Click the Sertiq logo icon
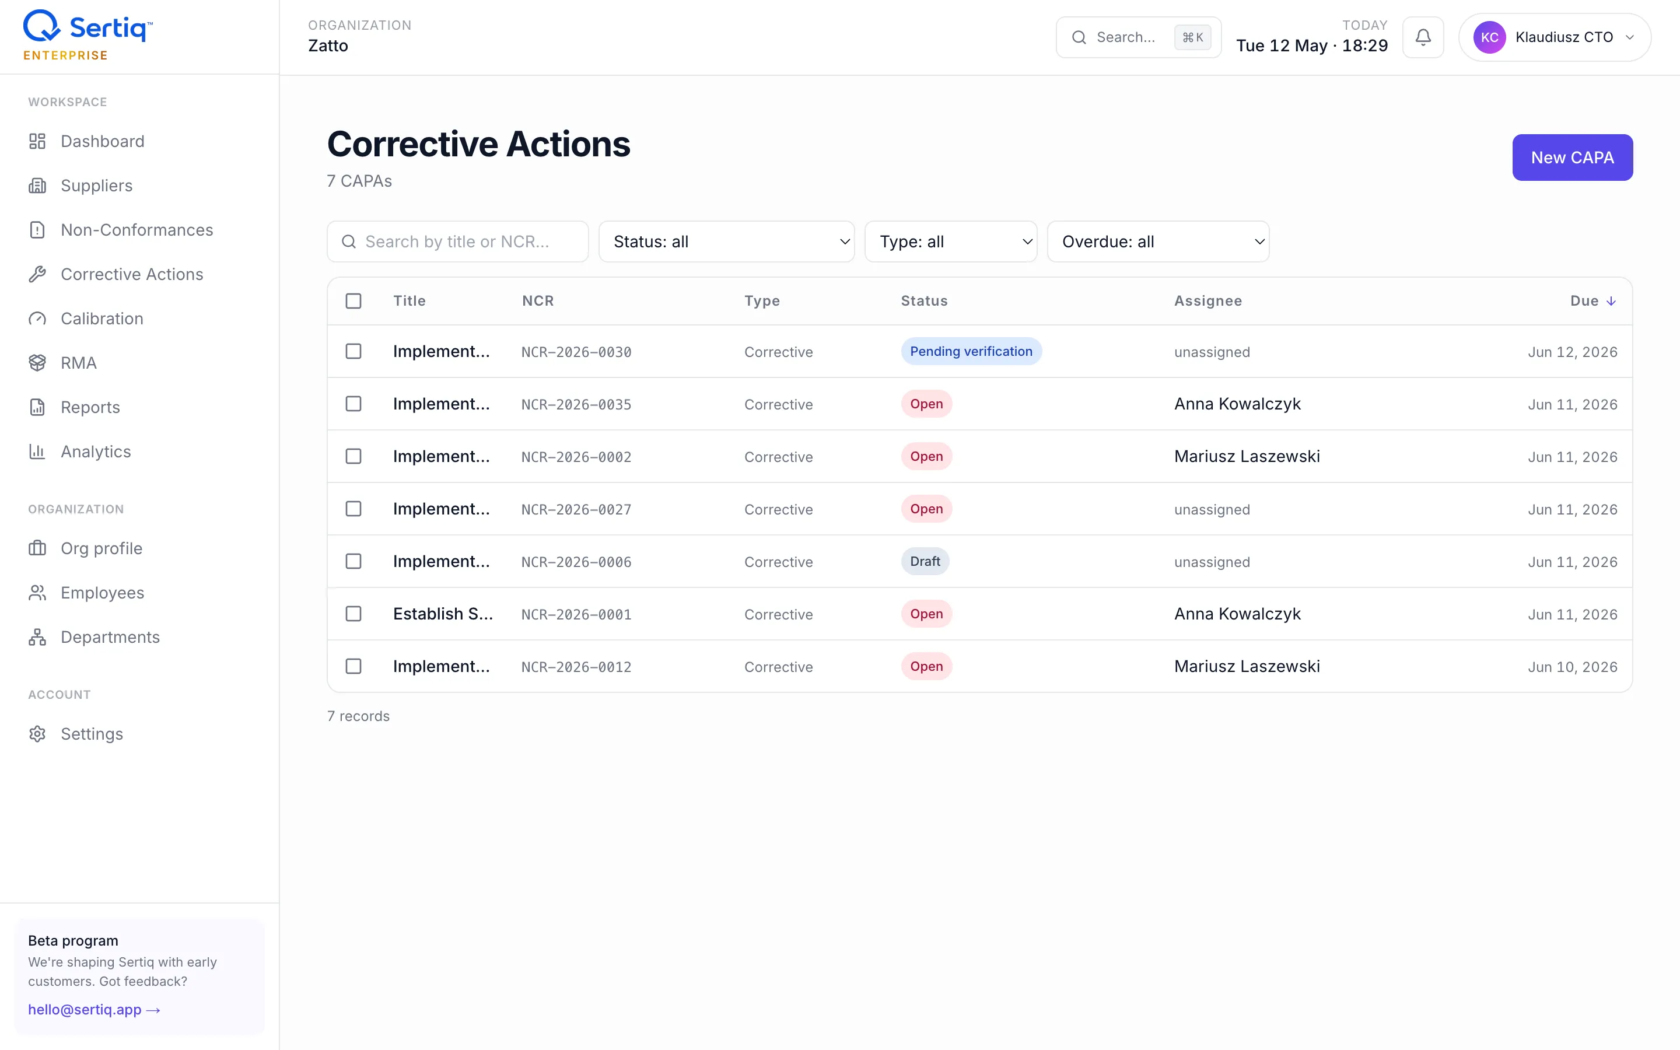1680x1050 pixels. tap(41, 26)
